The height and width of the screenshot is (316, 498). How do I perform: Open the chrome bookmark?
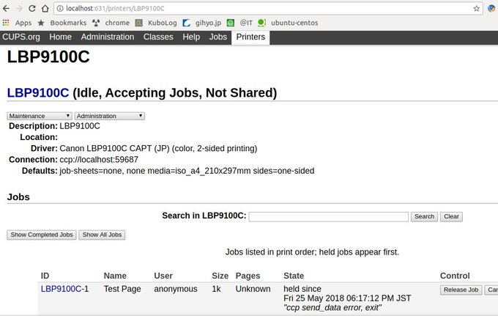pyautogui.click(x=111, y=23)
